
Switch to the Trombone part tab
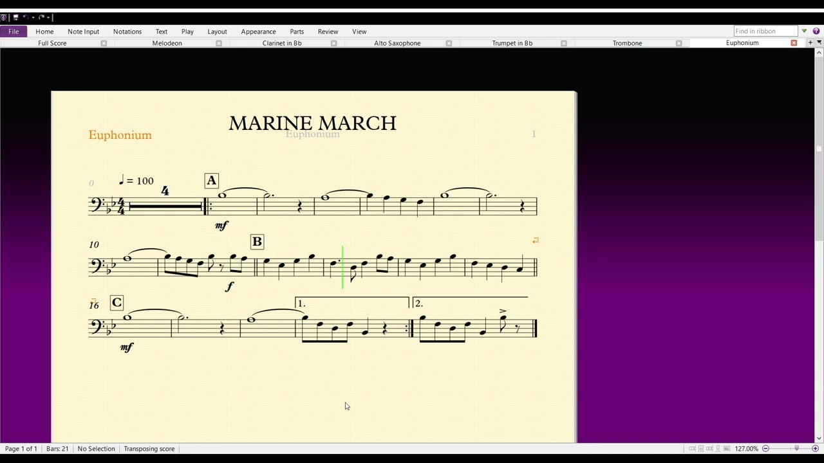tap(627, 43)
